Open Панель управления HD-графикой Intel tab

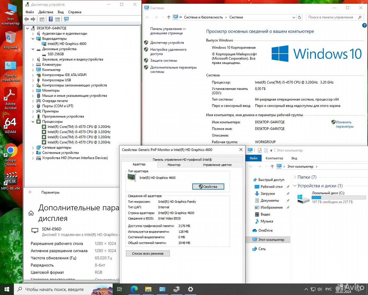182,159
